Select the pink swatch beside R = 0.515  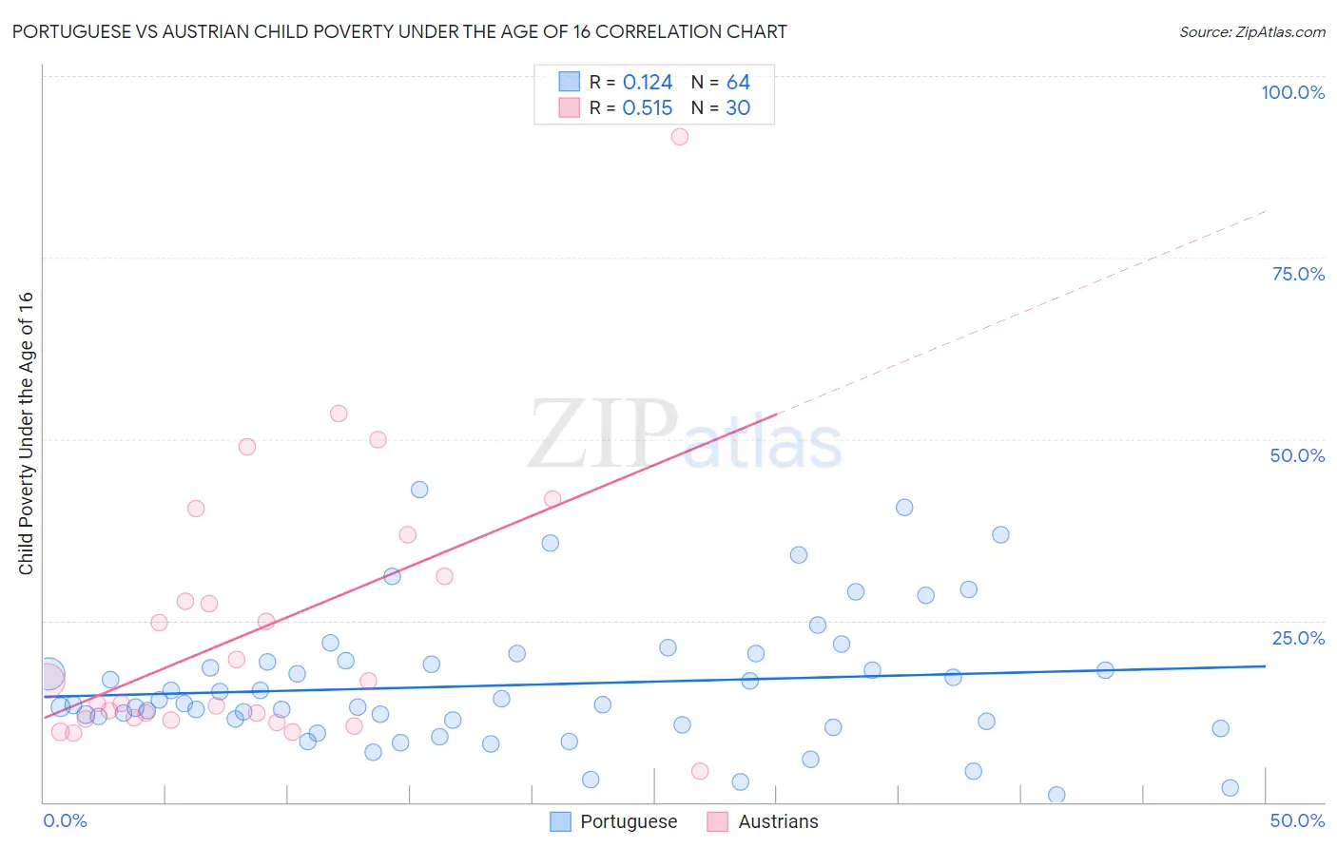click(x=569, y=107)
